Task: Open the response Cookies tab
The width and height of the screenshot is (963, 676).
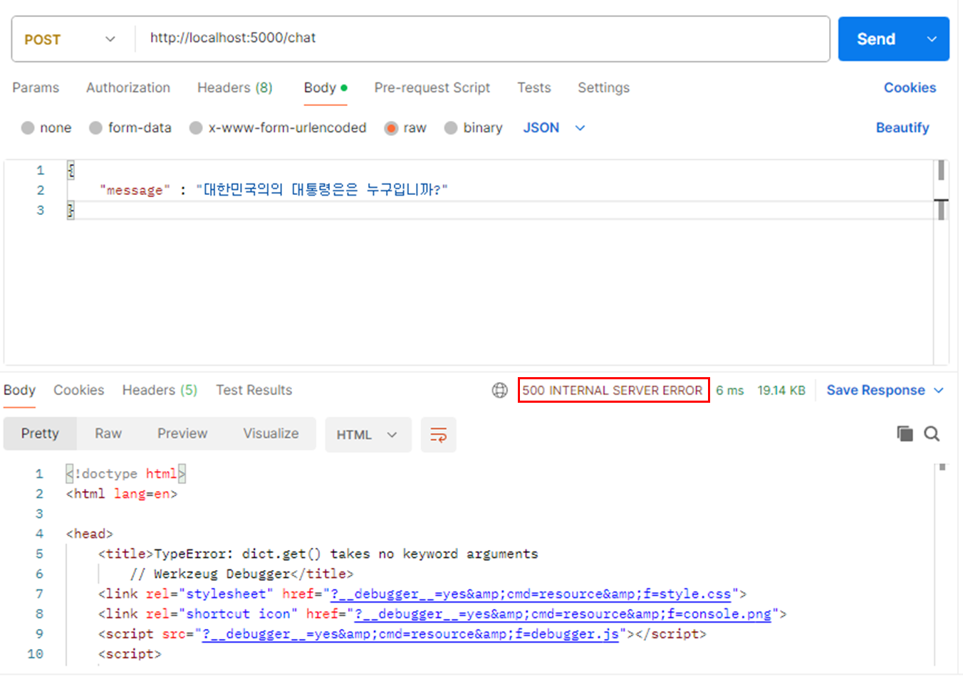Action: [x=79, y=390]
